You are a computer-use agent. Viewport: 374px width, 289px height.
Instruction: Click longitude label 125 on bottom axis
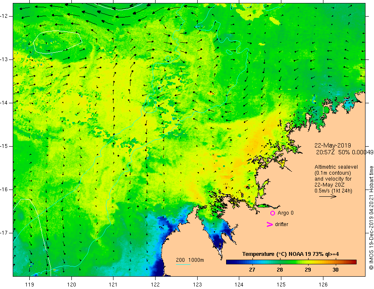pos(281,284)
